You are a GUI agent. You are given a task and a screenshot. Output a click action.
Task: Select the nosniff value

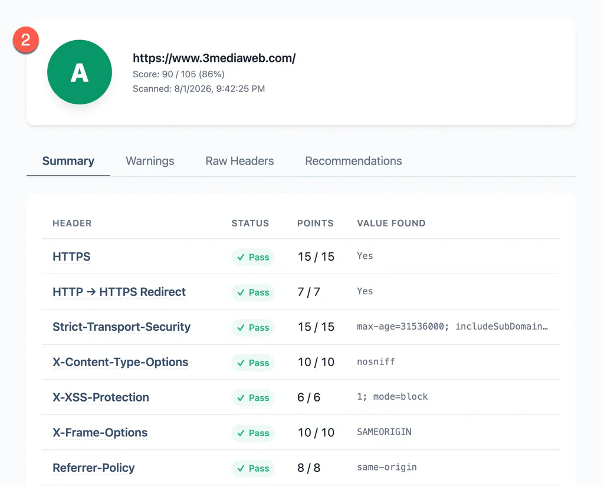click(376, 362)
